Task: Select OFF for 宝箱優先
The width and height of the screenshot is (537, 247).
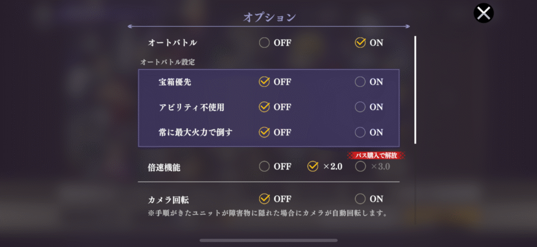Action: point(264,82)
